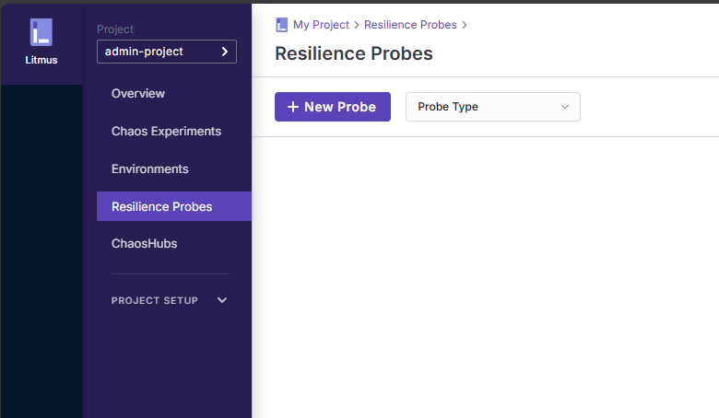The image size is (719, 418).
Task: Click the project icon in the breadcrumb
Action: pos(282,25)
